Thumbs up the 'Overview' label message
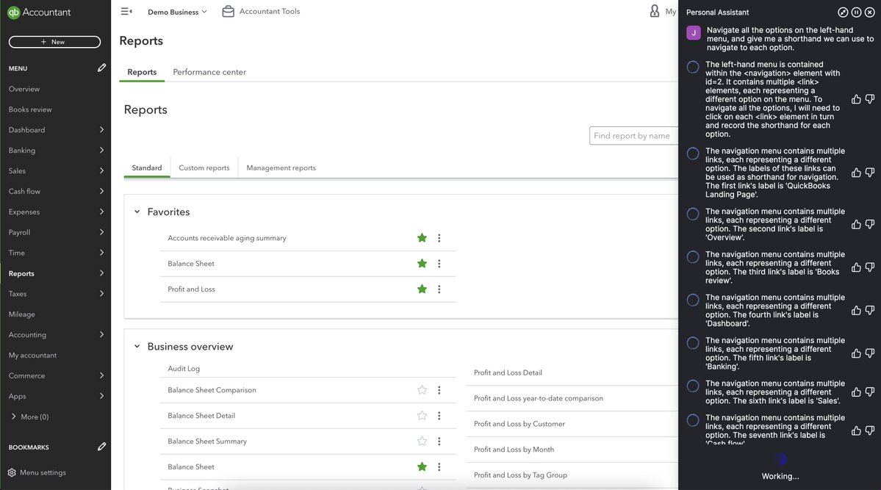 (x=856, y=225)
